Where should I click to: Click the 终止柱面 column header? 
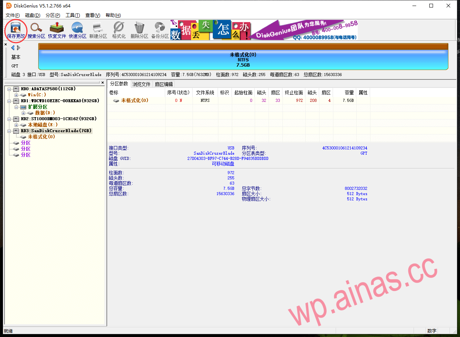(x=294, y=92)
